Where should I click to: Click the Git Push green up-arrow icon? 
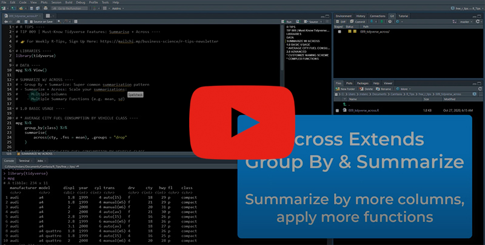click(382, 22)
